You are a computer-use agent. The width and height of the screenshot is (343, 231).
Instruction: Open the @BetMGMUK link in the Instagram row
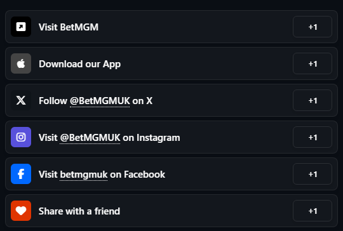90,138
